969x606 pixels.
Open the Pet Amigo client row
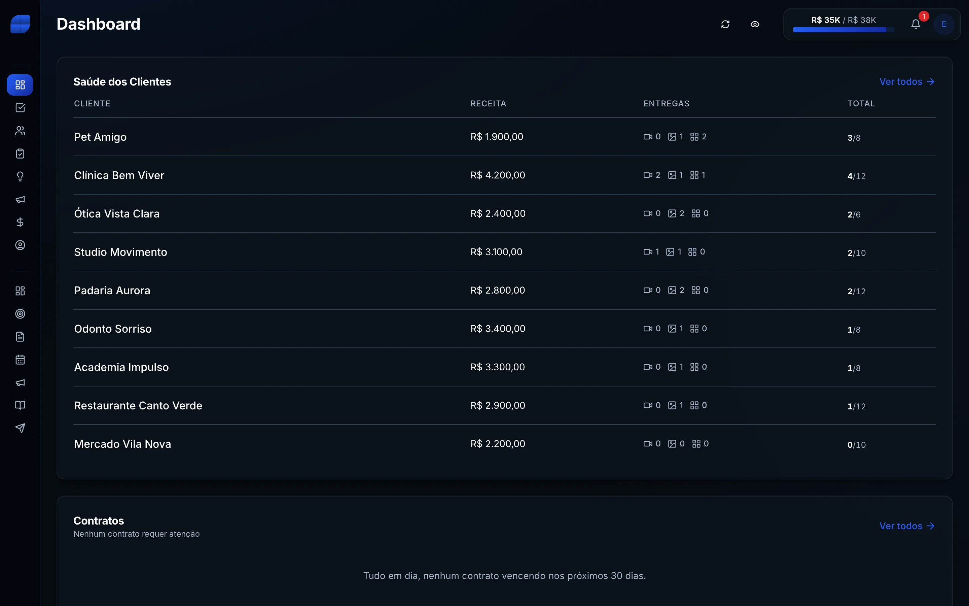[x=505, y=137]
